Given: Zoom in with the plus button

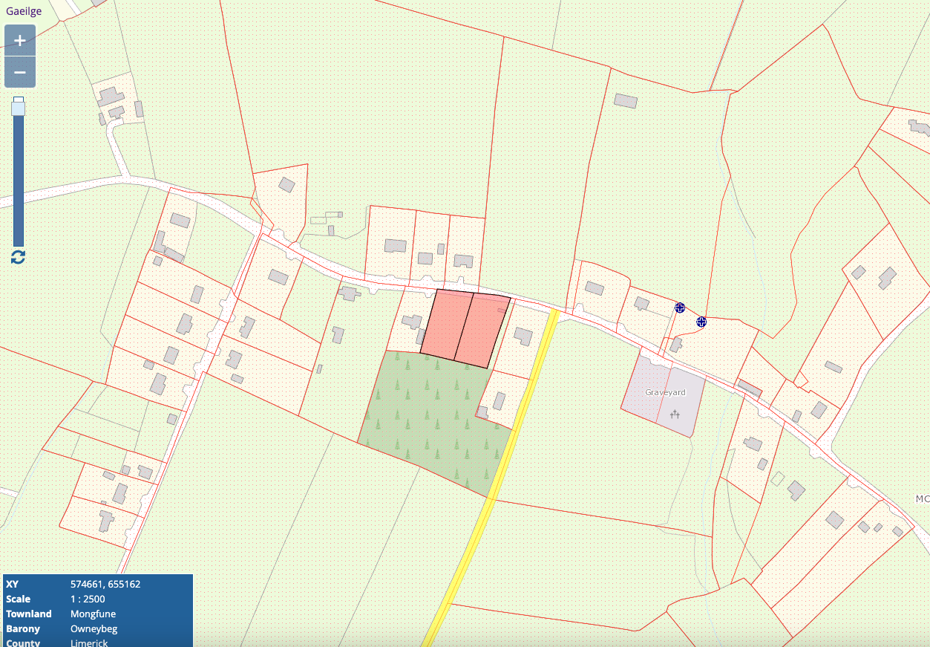Looking at the screenshot, I should pyautogui.click(x=20, y=40).
